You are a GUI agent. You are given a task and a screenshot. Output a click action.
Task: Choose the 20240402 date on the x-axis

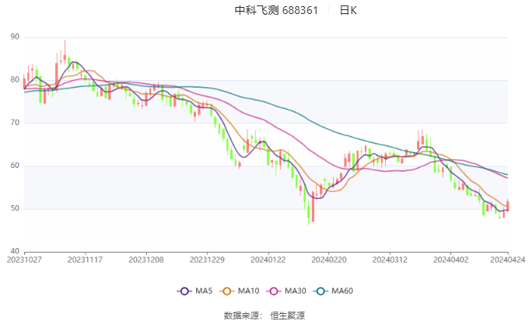point(449,260)
